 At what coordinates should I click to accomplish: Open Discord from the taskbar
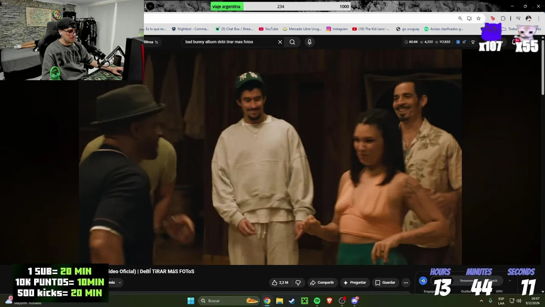[x=355, y=301]
